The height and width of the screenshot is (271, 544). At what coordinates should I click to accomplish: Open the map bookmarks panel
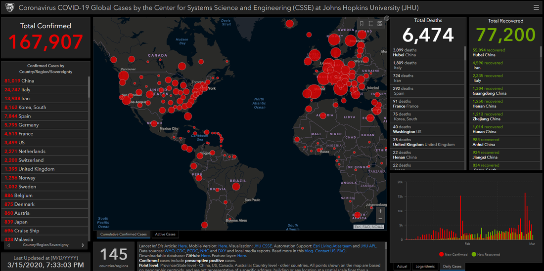point(362,23)
